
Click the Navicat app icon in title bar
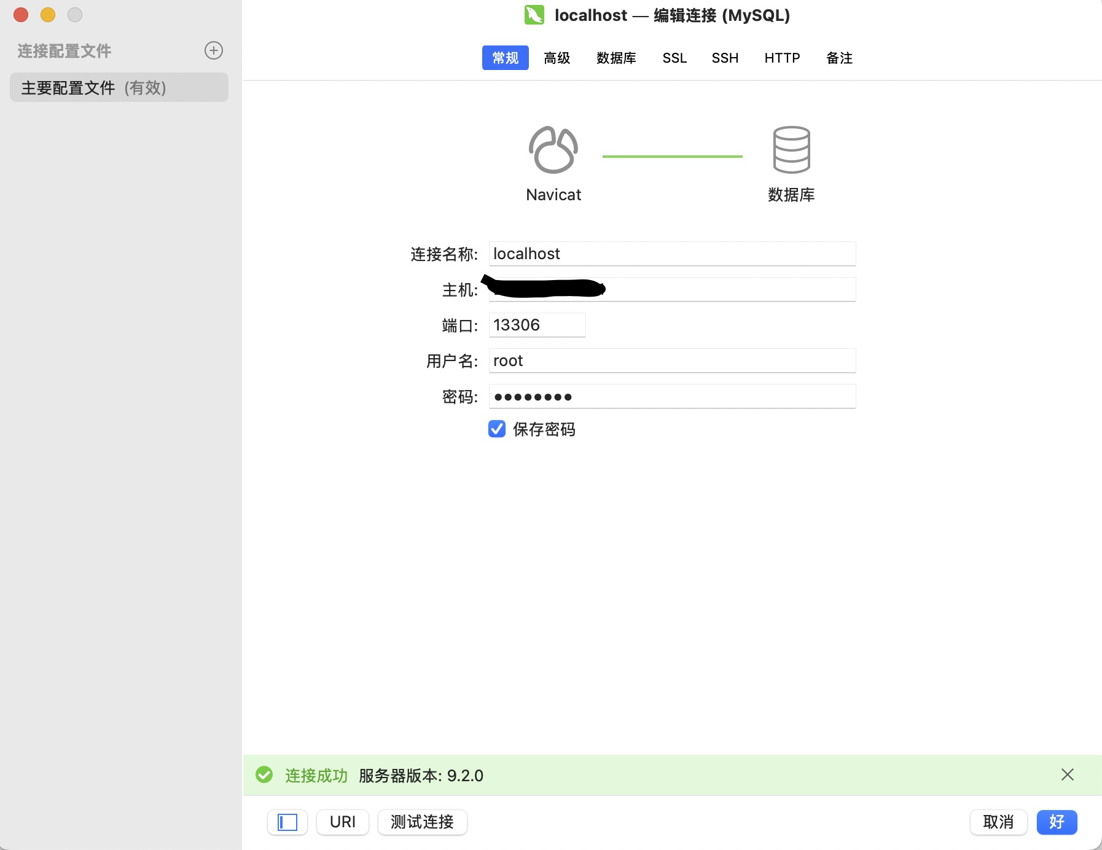coord(534,15)
